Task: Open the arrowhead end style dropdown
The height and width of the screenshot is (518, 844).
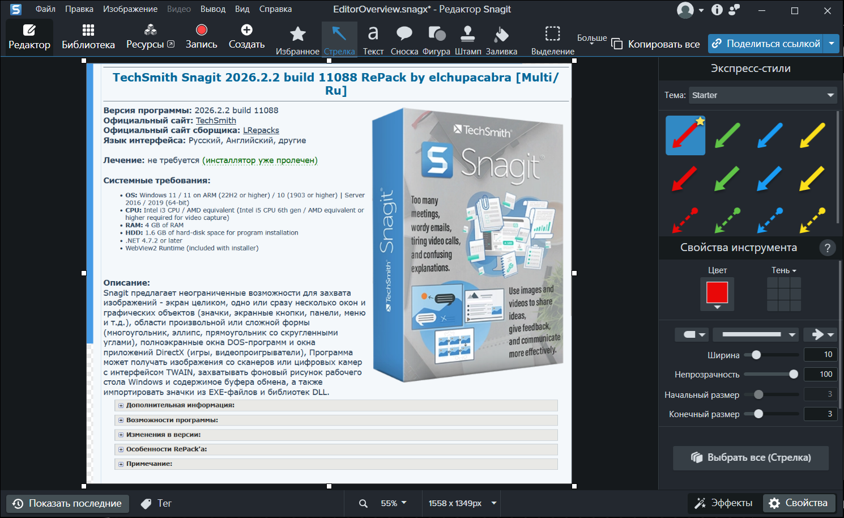Action: coord(820,334)
